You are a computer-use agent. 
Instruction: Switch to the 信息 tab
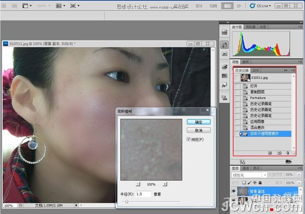[x=263, y=27]
